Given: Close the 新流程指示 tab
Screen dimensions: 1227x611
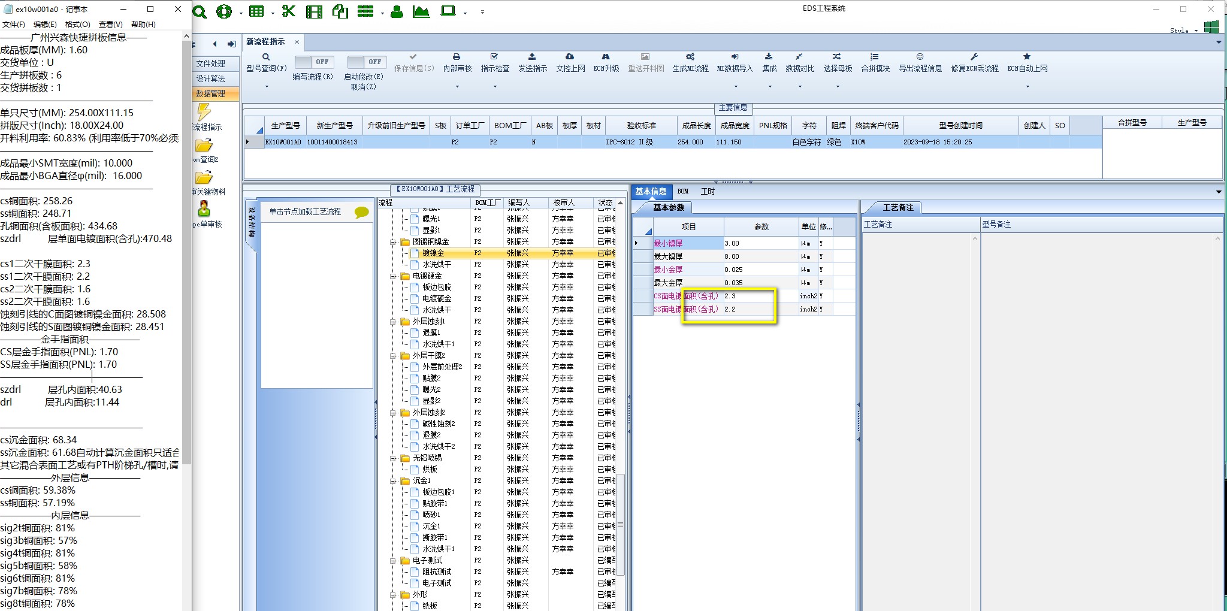Looking at the screenshot, I should [x=297, y=42].
